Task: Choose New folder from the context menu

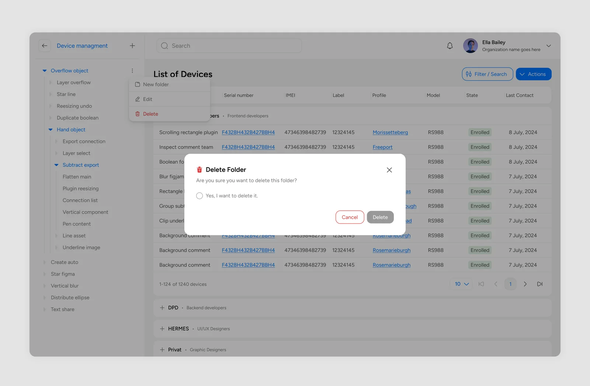Action: (x=170, y=84)
